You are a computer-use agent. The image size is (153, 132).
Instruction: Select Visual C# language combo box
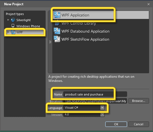[84, 108]
